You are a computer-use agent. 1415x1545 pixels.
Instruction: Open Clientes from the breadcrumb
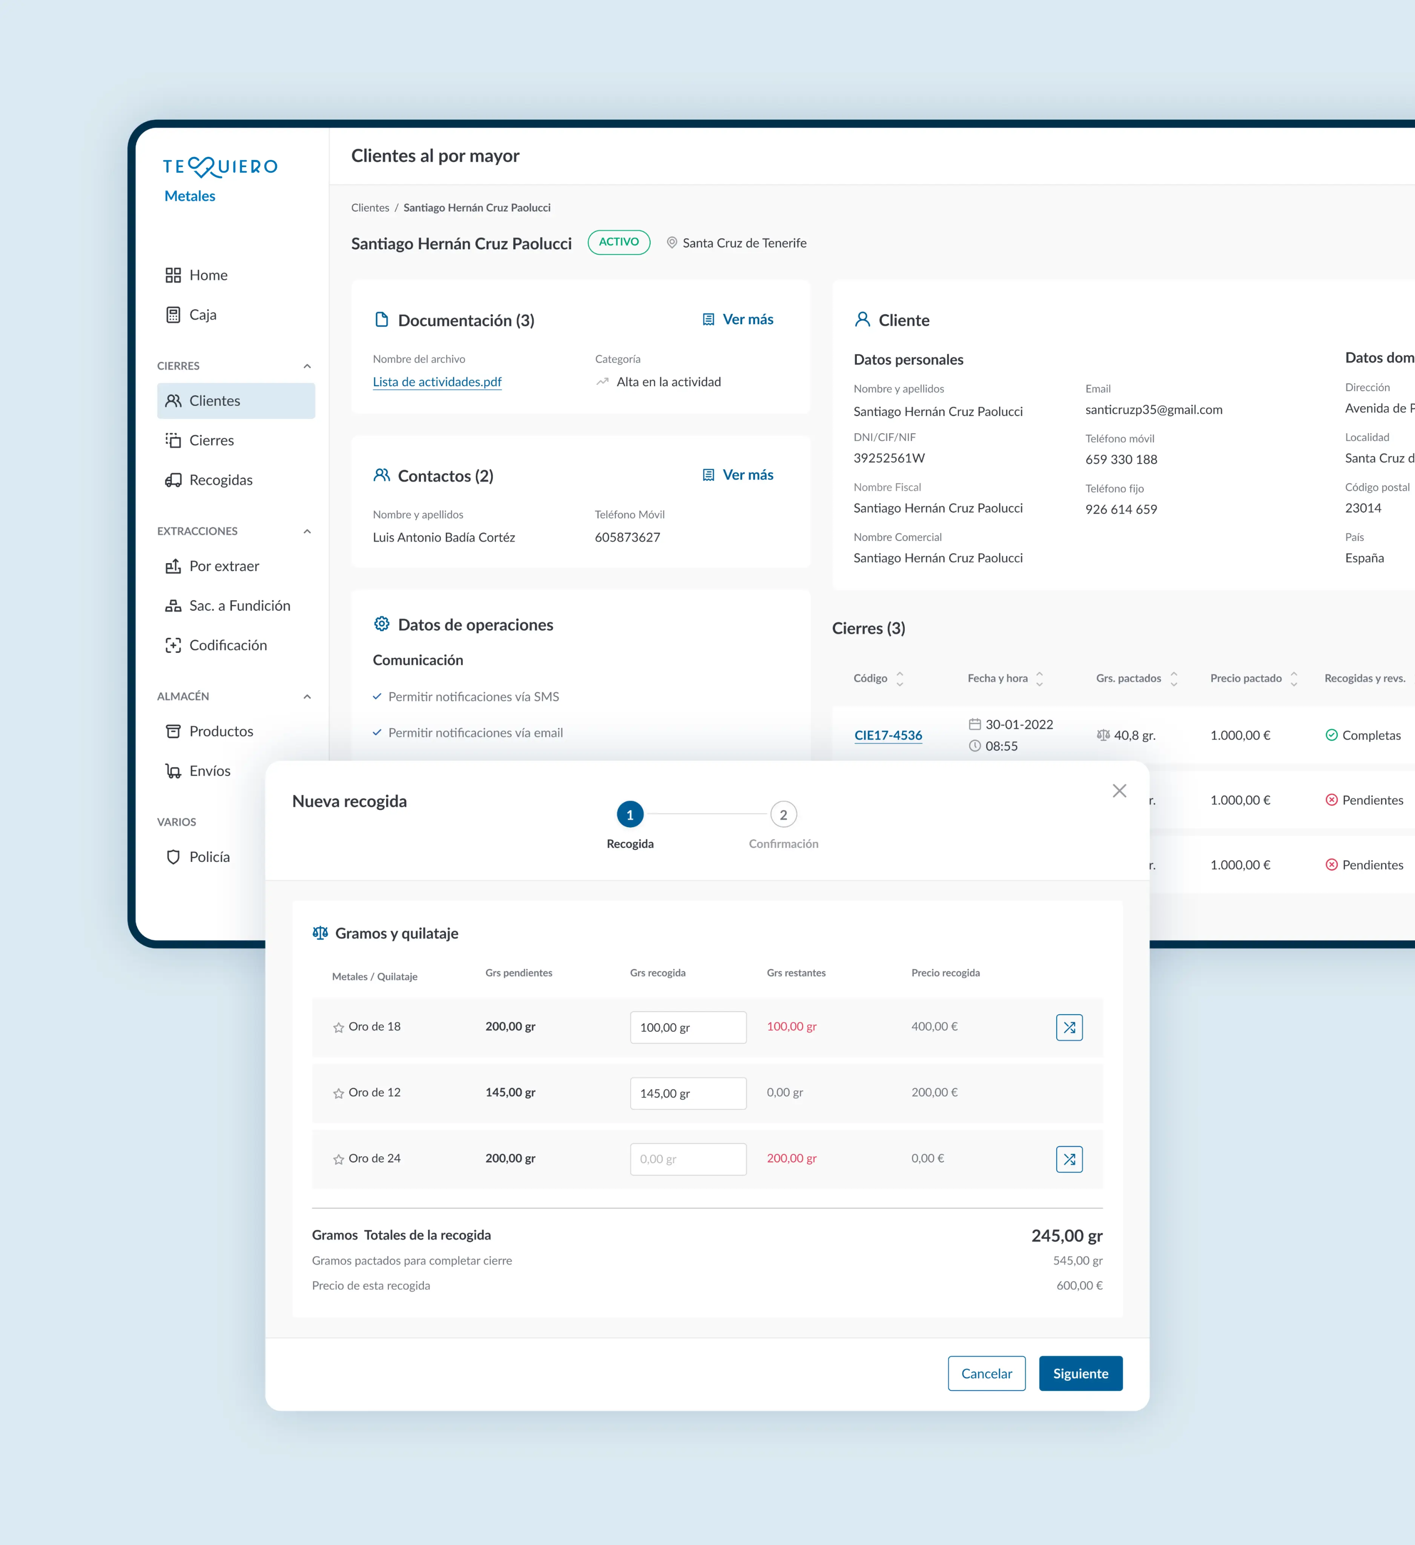pos(370,208)
